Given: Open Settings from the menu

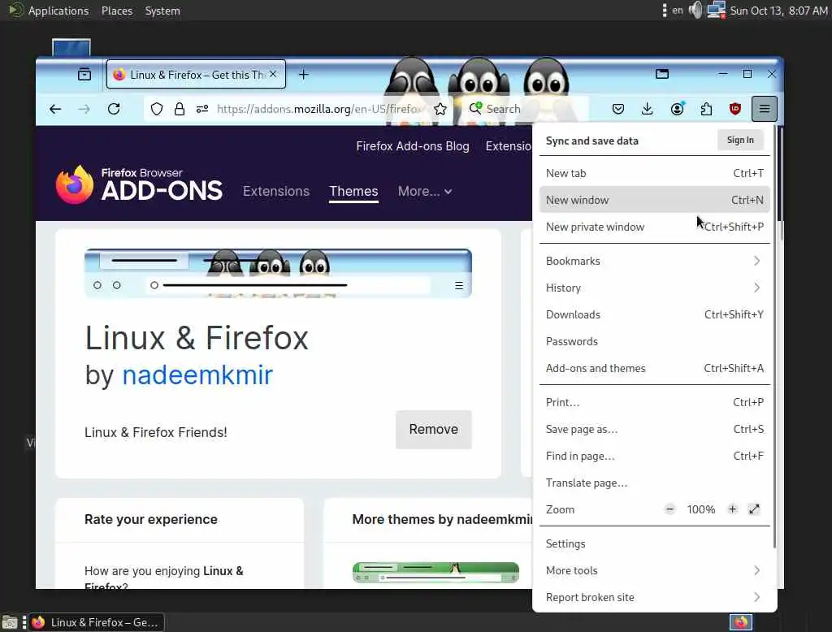Looking at the screenshot, I should pos(654,544).
